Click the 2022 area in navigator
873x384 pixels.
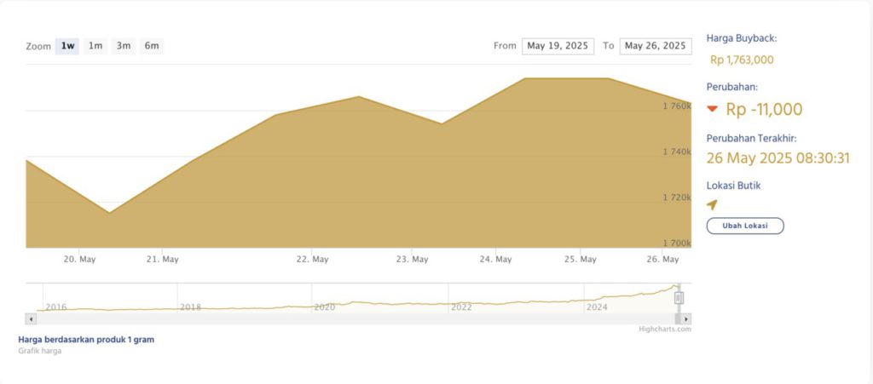tap(461, 307)
